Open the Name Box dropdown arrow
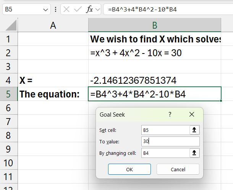 45,10
